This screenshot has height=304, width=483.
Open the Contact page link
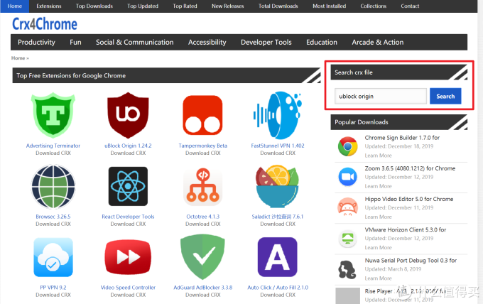410,6
